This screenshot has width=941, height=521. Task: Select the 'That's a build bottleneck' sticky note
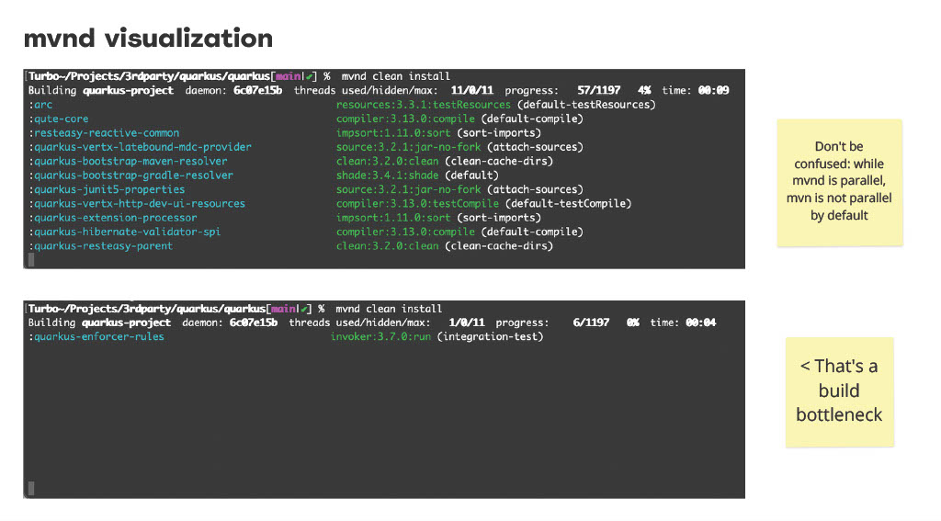coord(840,392)
